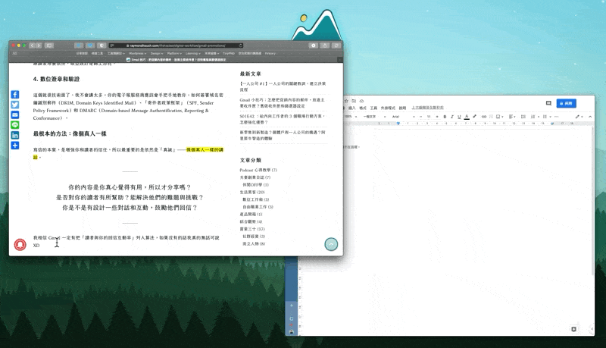This screenshot has height=348, width=606.
Task: Click the Docs font size field
Action: click(x=429, y=117)
